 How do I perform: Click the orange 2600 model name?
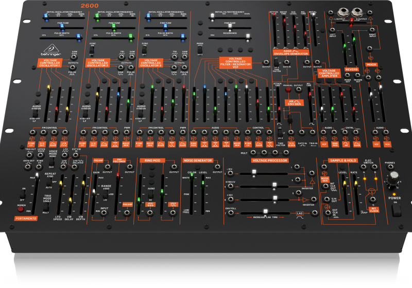pos(90,6)
